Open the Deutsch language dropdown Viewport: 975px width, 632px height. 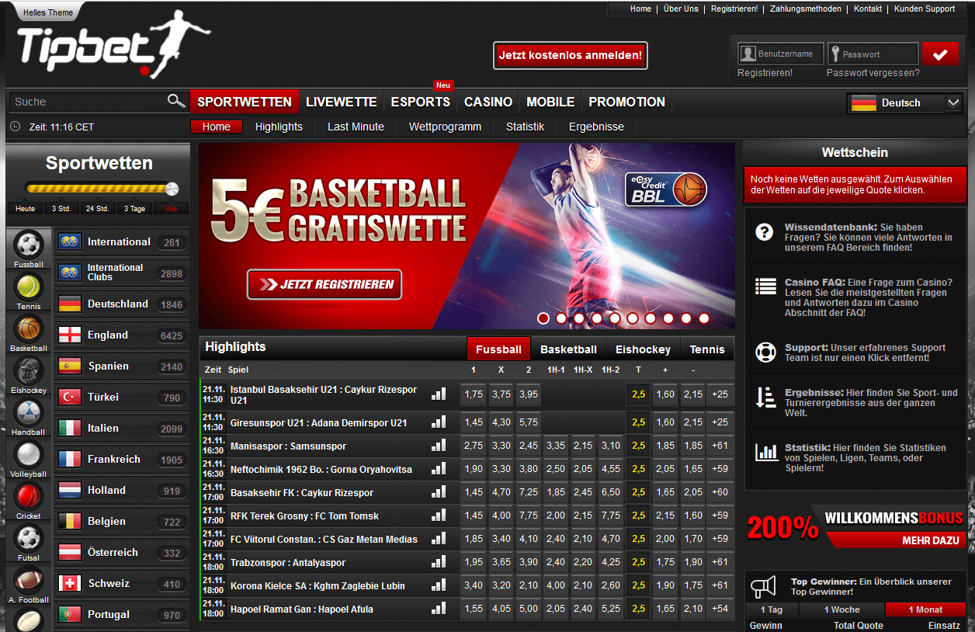(904, 102)
